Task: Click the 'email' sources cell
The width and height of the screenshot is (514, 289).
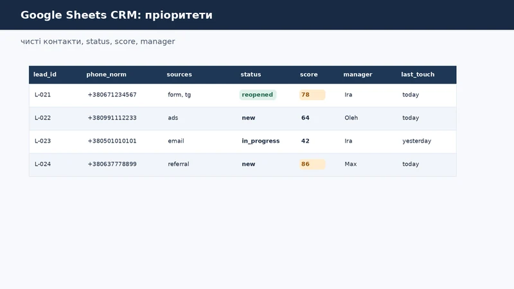Action: click(176, 141)
